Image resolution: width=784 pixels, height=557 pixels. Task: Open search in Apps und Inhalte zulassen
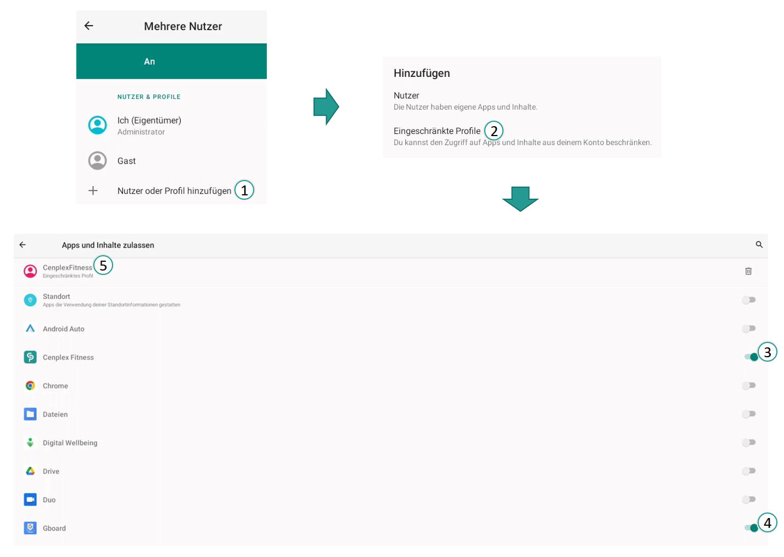pos(759,245)
